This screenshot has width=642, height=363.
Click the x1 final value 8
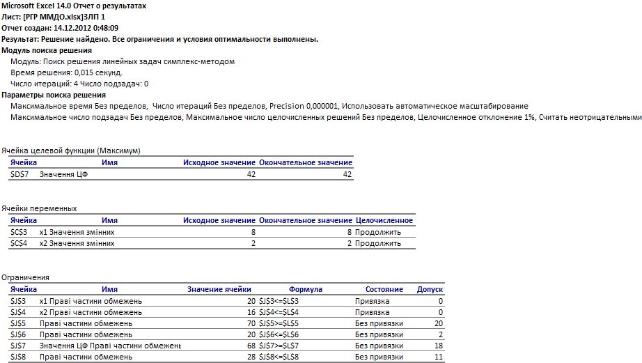(x=350, y=232)
